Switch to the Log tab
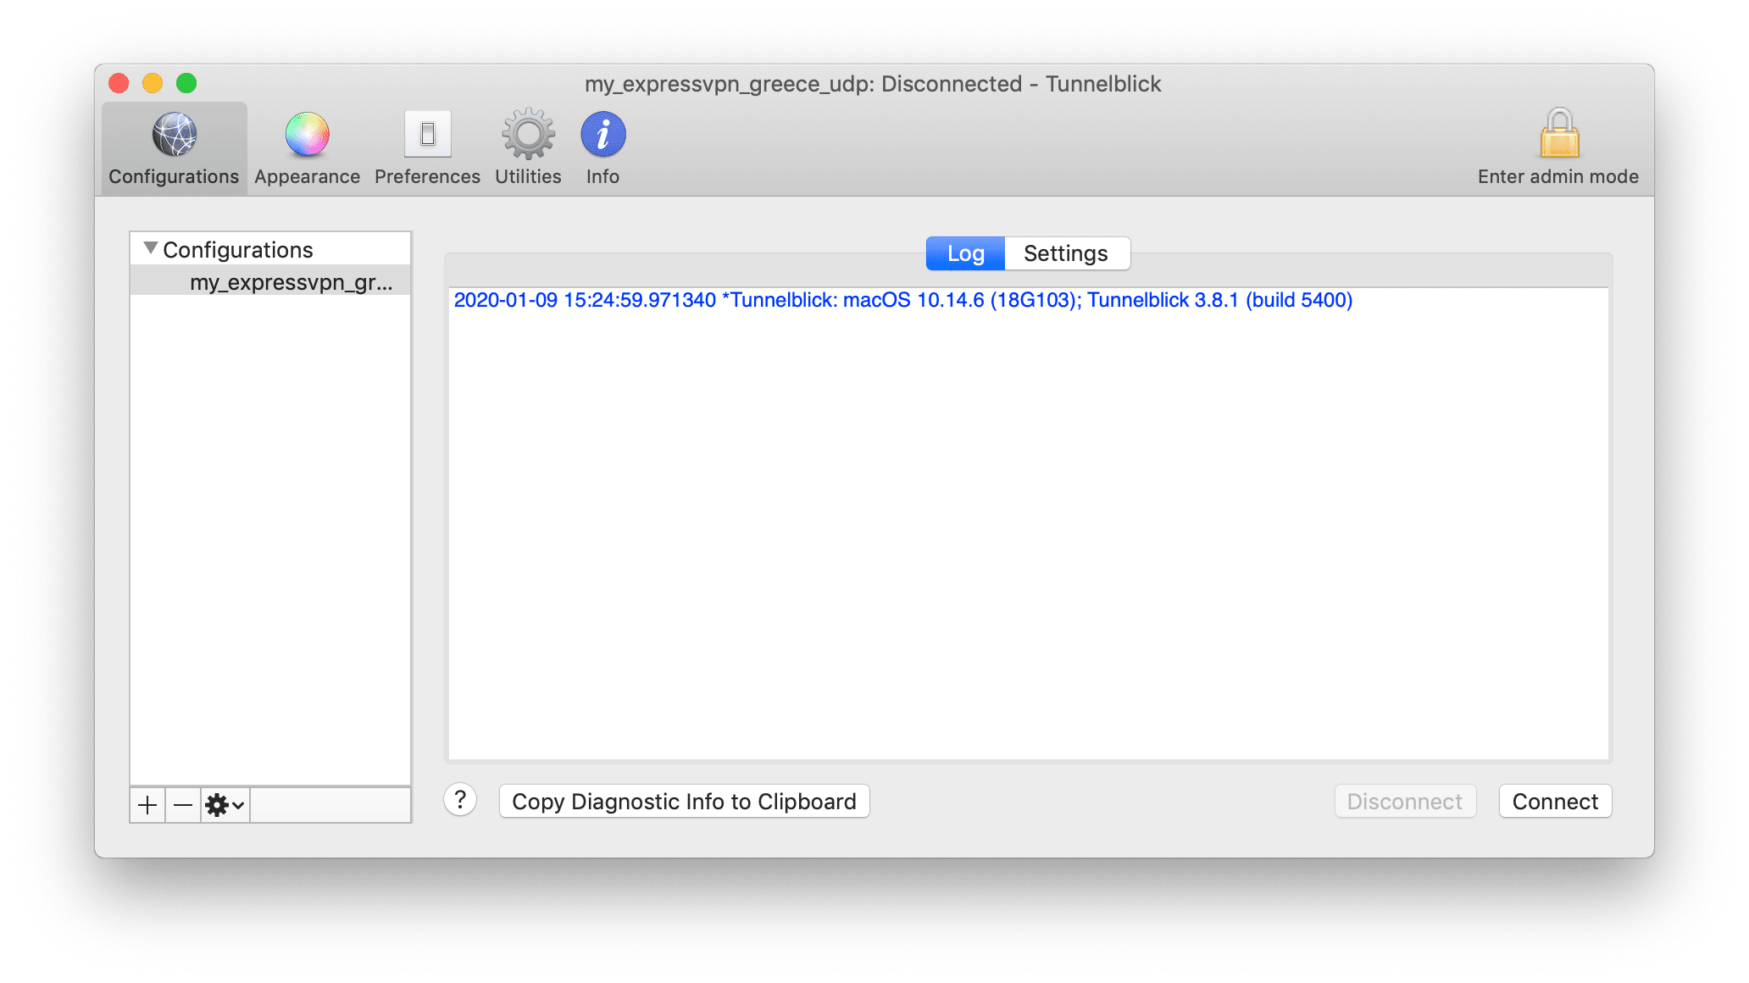Viewport: 1749px width, 983px height. (966, 253)
